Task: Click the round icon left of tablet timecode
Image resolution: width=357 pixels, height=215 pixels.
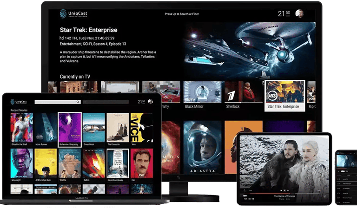Action: 245,190
